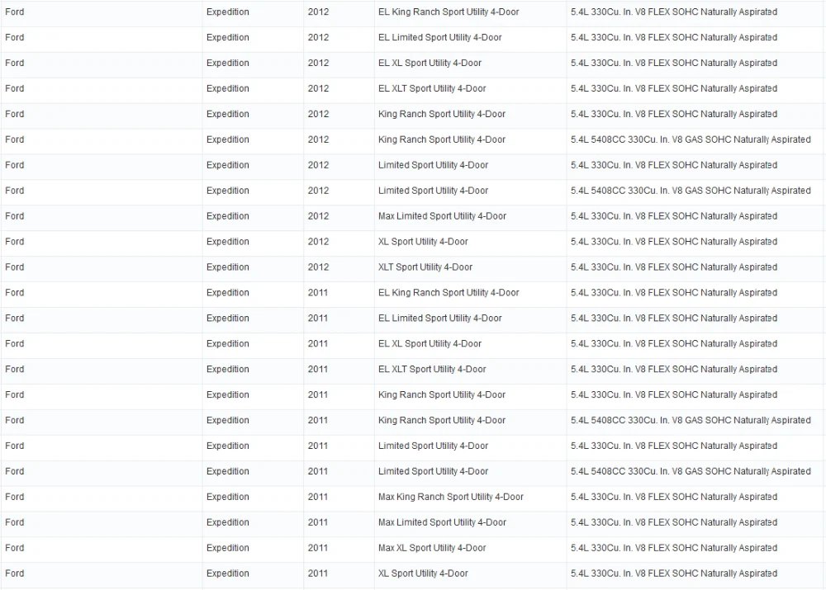Select 'EL Limited Sport Utility 4-Door' in the 2011 row
Viewport: 826px width, 590px height.
[440, 319]
